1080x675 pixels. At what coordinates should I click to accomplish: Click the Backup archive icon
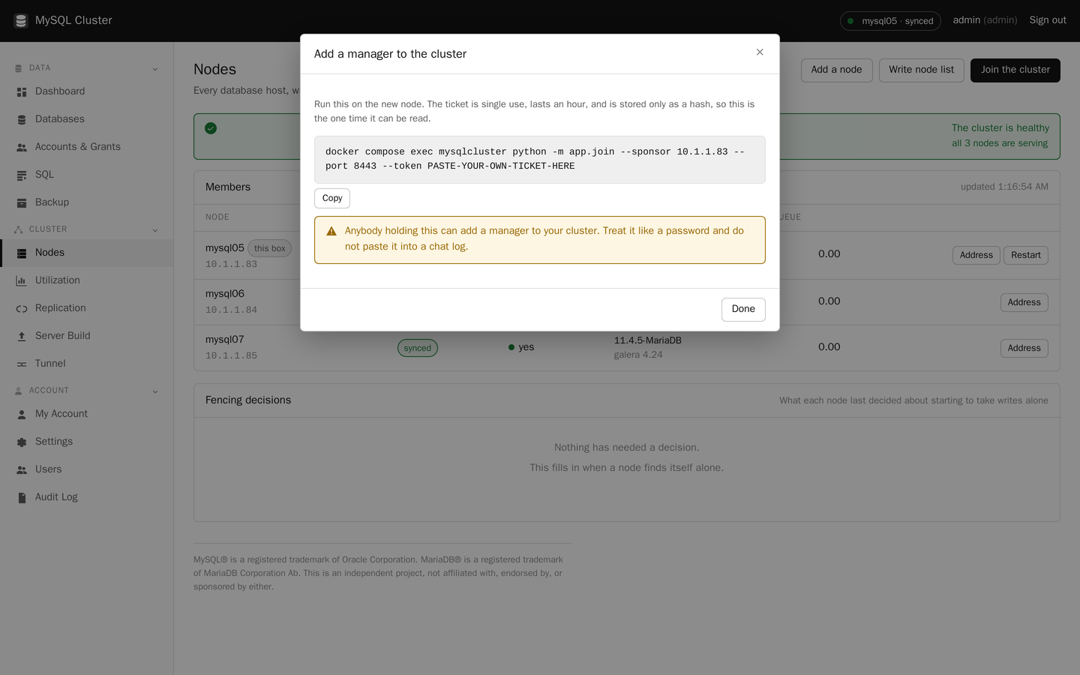click(22, 203)
